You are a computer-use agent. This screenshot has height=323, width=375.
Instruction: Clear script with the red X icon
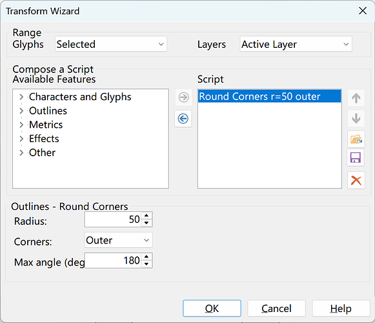point(356,180)
